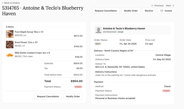Go back via Back to Orders link
This screenshot has width=184, height=109.
click(12, 3)
